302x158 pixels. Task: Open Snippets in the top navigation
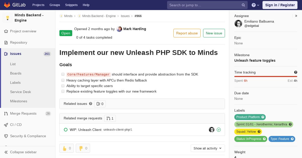(71, 5)
